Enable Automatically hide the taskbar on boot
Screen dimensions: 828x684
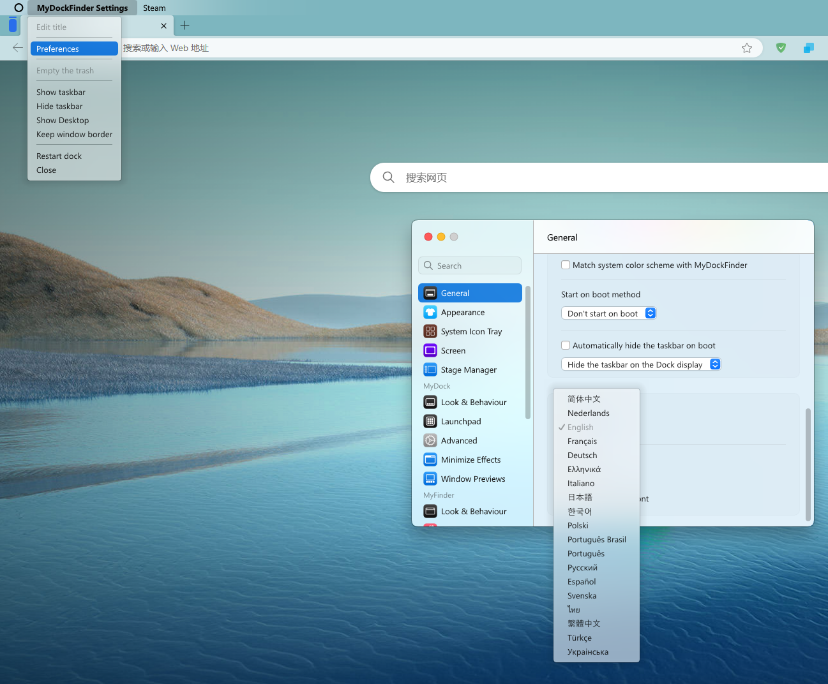[566, 345]
